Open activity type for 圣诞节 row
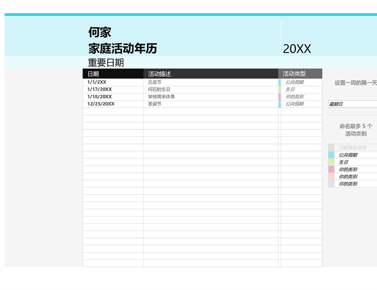This screenshot has height=290, width=377. coord(302,104)
